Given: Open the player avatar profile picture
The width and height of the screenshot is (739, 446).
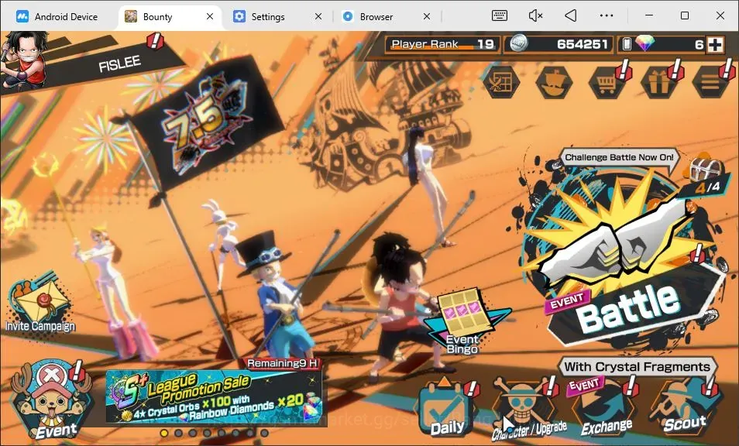Looking at the screenshot, I should coord(23,60).
